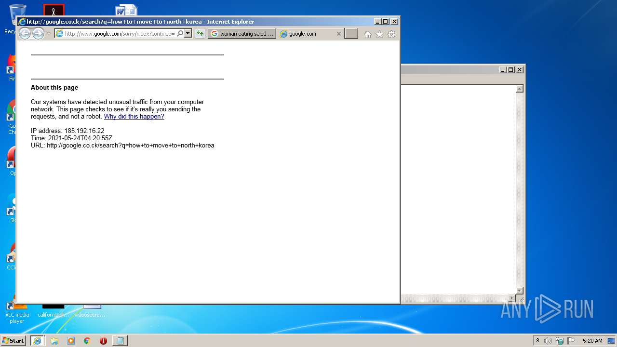Open the Windows Start menu

[x=13, y=341]
